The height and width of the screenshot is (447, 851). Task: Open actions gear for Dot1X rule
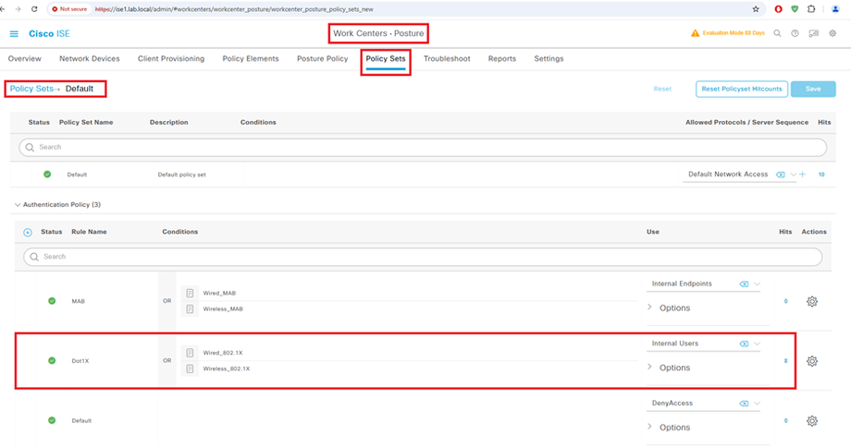coord(812,361)
